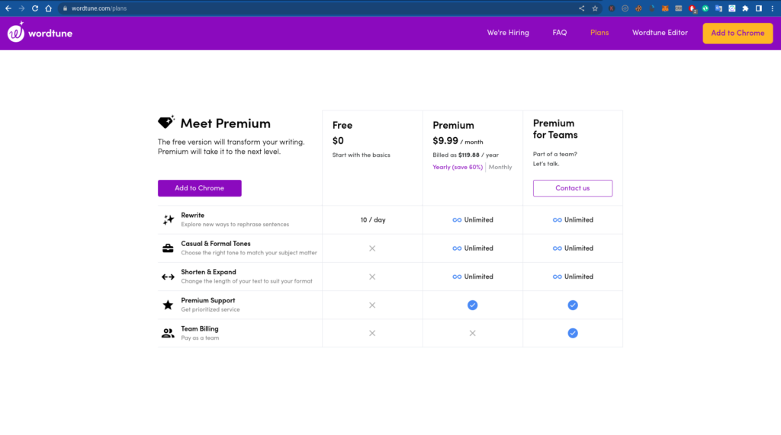Click the Premium checkmark for Premium Support
Viewport: 781px width, 435px height.
pos(472,305)
